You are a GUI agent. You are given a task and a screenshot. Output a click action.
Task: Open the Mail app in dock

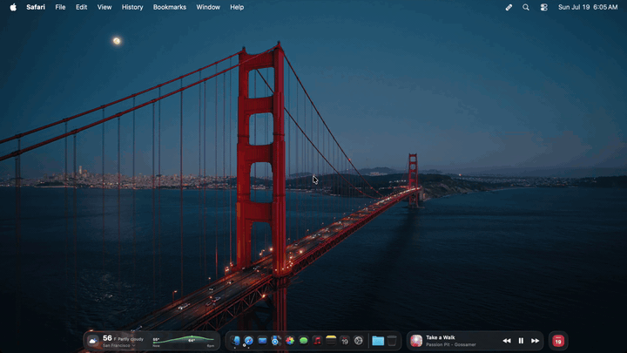[262, 341]
